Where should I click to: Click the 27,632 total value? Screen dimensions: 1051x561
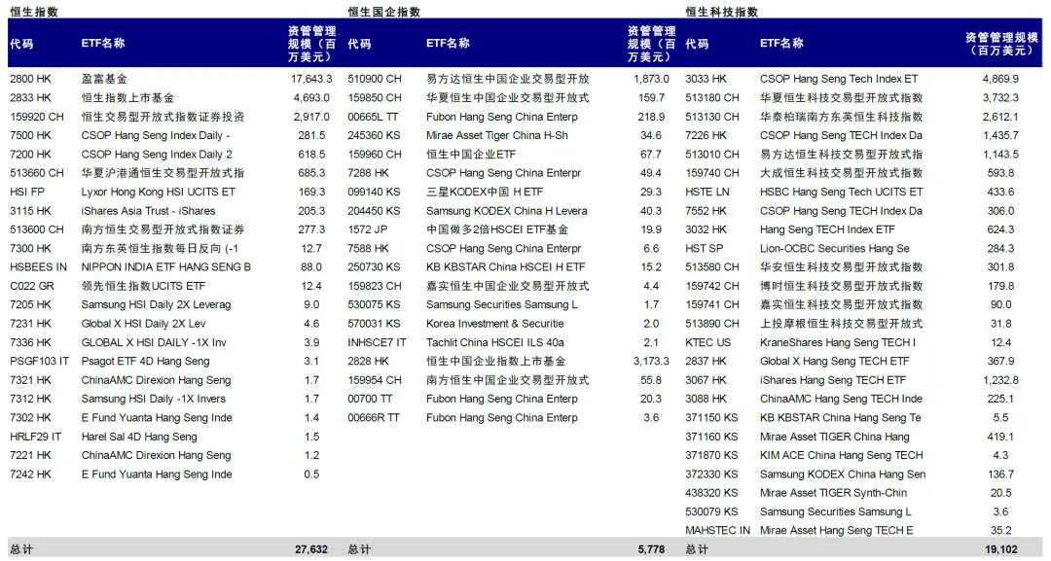311,549
